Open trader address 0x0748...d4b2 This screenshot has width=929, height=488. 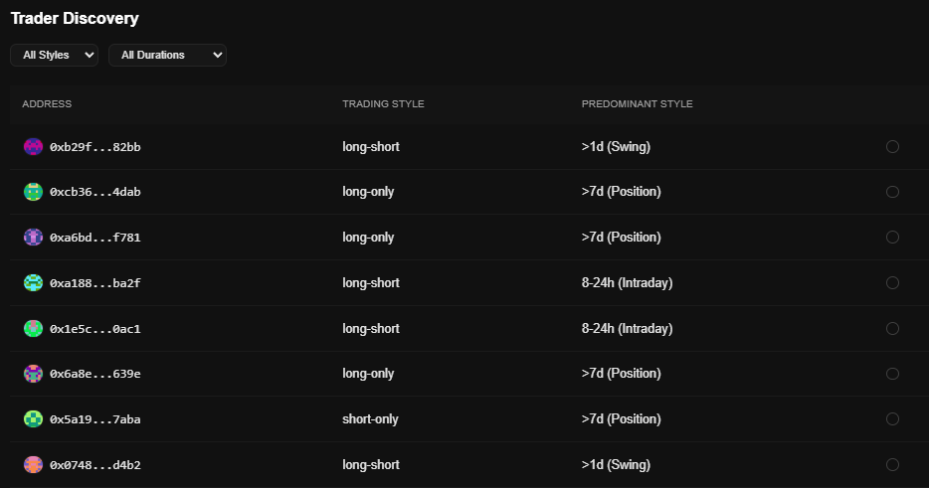tap(95, 465)
